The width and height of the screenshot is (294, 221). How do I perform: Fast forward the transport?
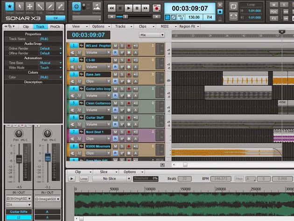coord(145,8)
